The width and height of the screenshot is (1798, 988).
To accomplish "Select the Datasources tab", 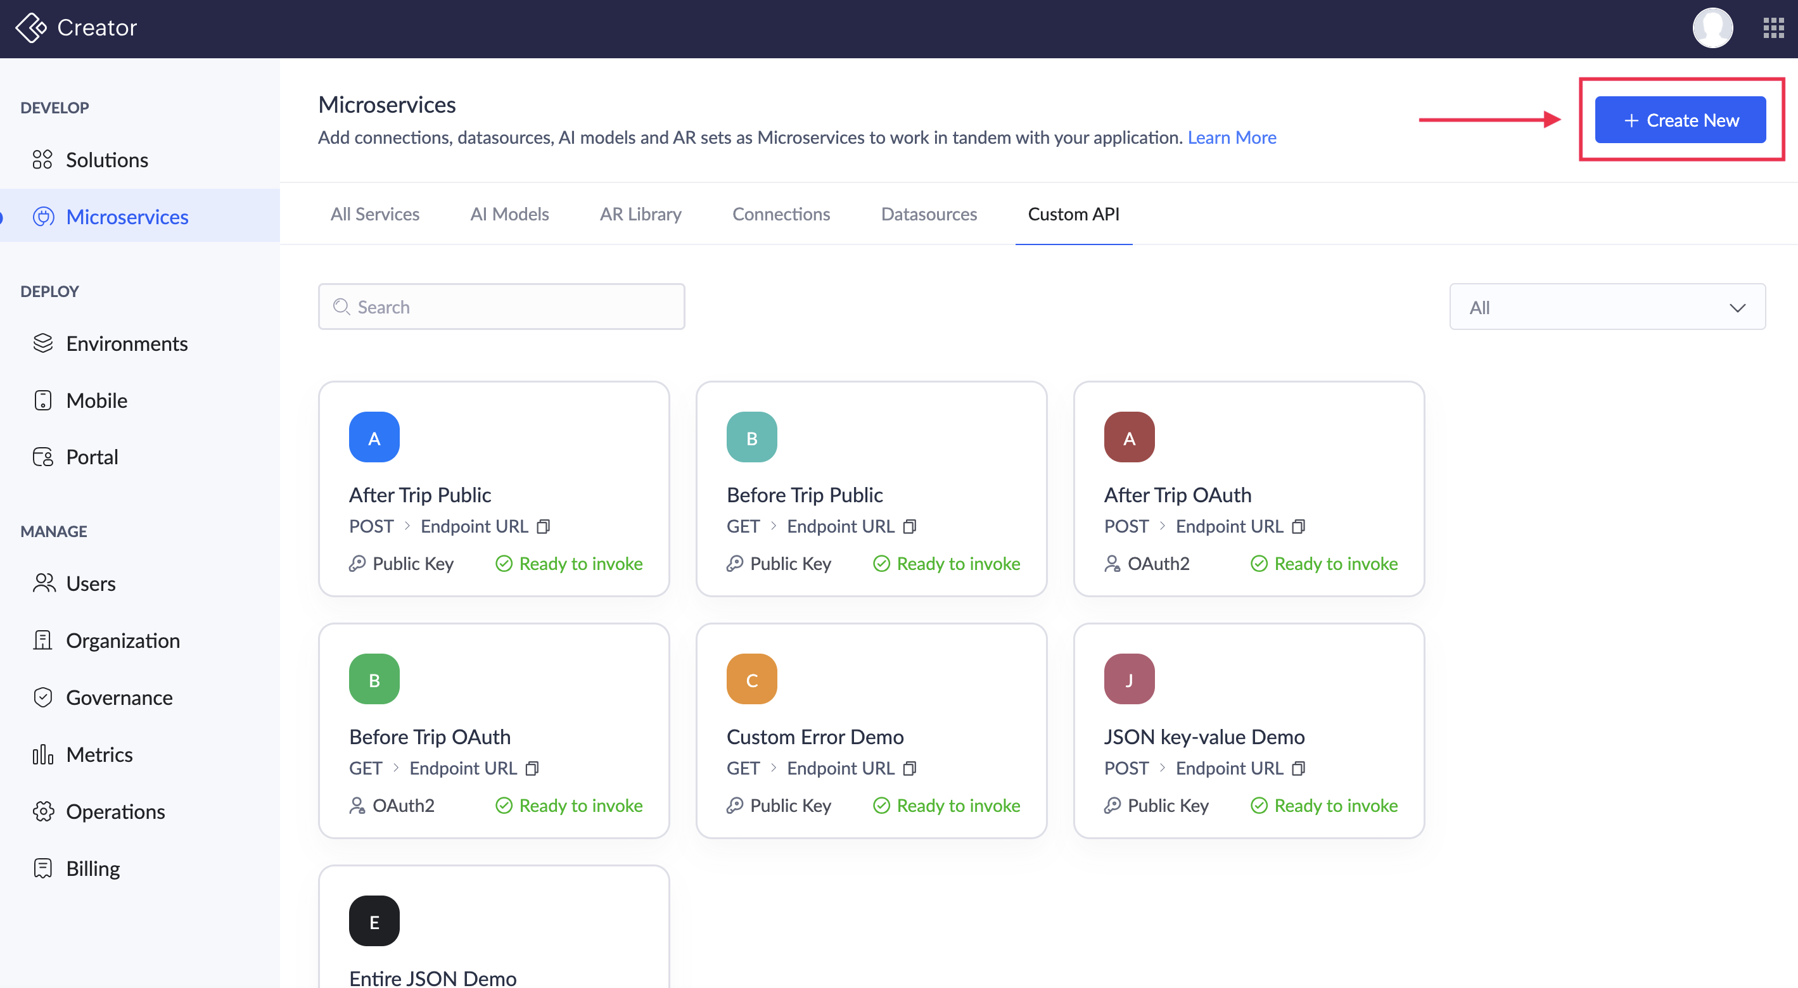I will [928, 213].
